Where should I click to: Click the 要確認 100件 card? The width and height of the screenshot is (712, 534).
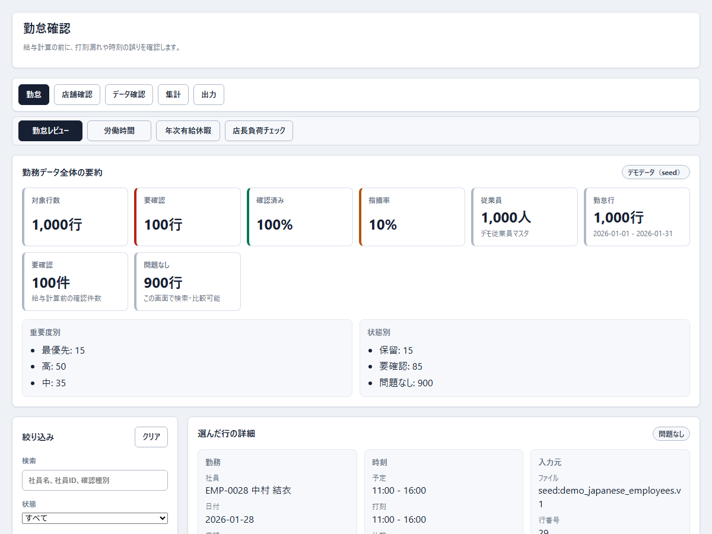tap(75, 281)
